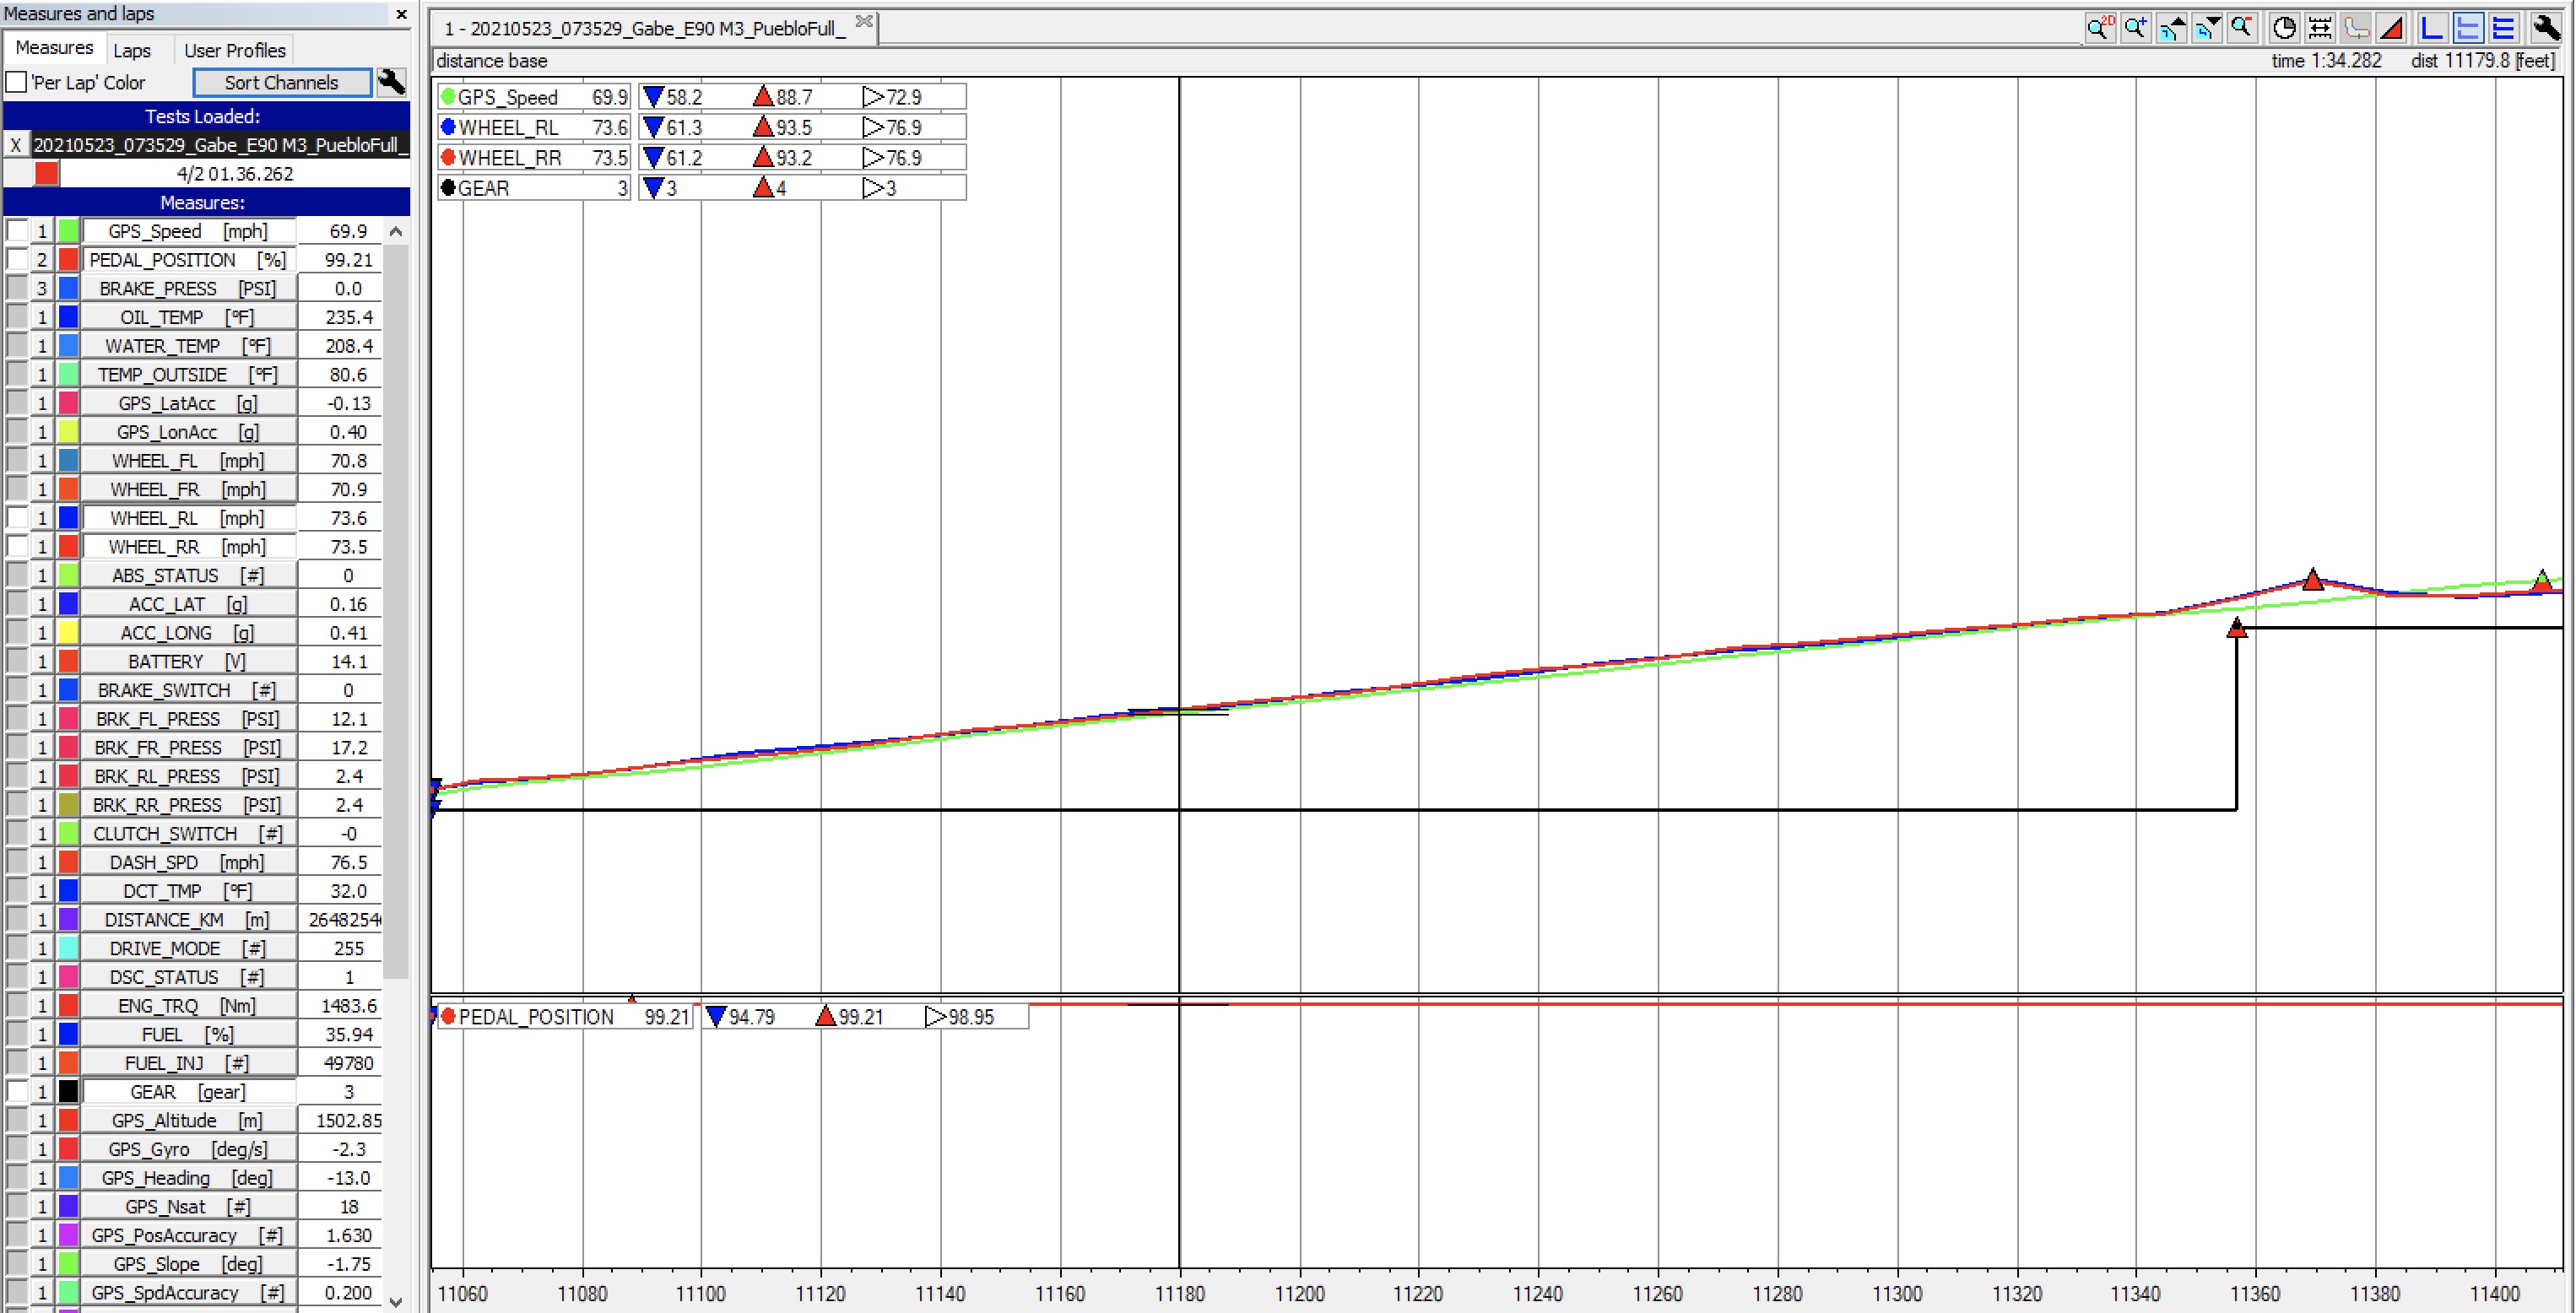Toggle the GEAR measure checkbox
Image resolution: width=2576 pixels, height=1313 pixels.
[x=17, y=1092]
